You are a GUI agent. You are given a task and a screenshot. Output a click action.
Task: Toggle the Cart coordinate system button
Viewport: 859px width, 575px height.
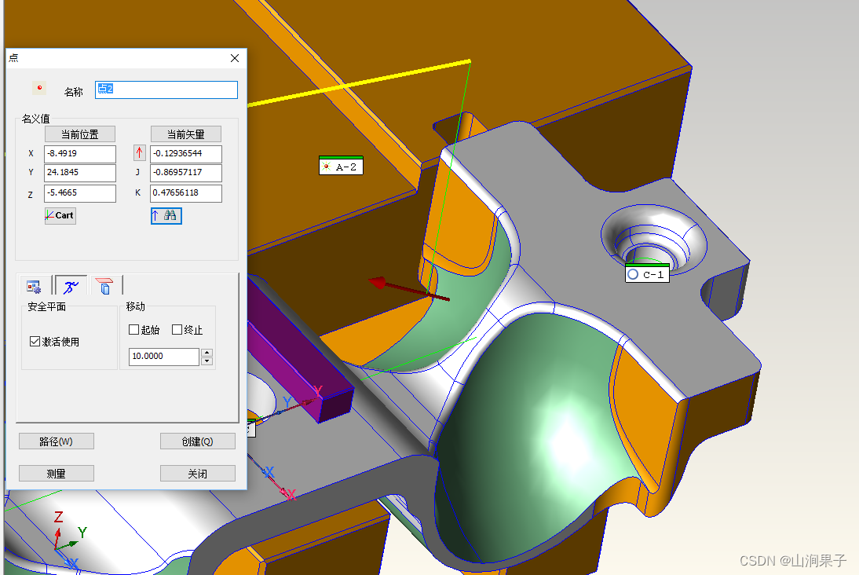pos(60,216)
